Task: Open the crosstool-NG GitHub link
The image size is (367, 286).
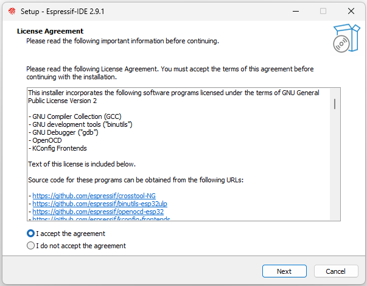Action: pos(94,196)
